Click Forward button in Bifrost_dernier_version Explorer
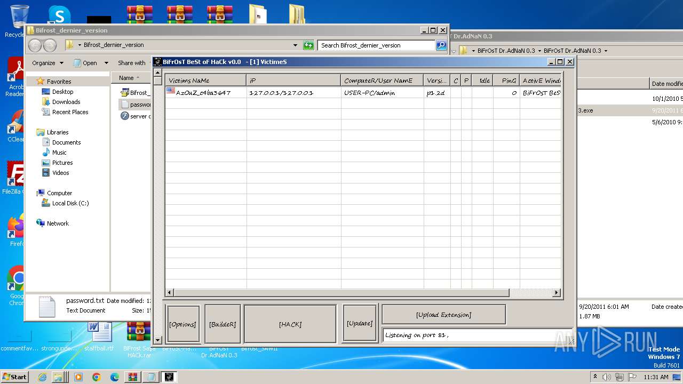 50,45
